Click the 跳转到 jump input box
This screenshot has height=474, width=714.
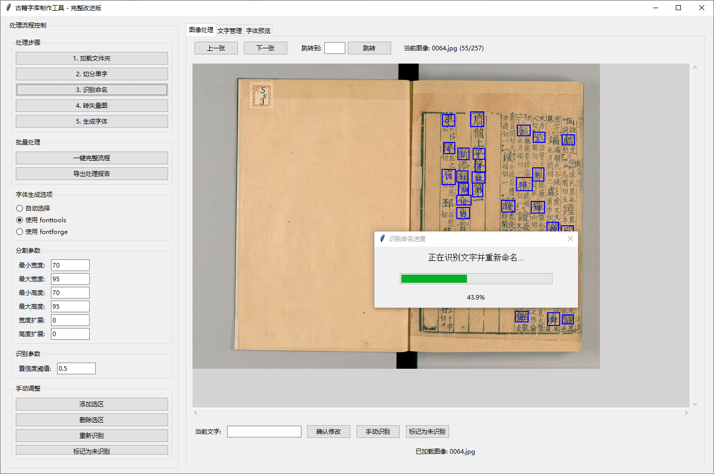(x=334, y=48)
